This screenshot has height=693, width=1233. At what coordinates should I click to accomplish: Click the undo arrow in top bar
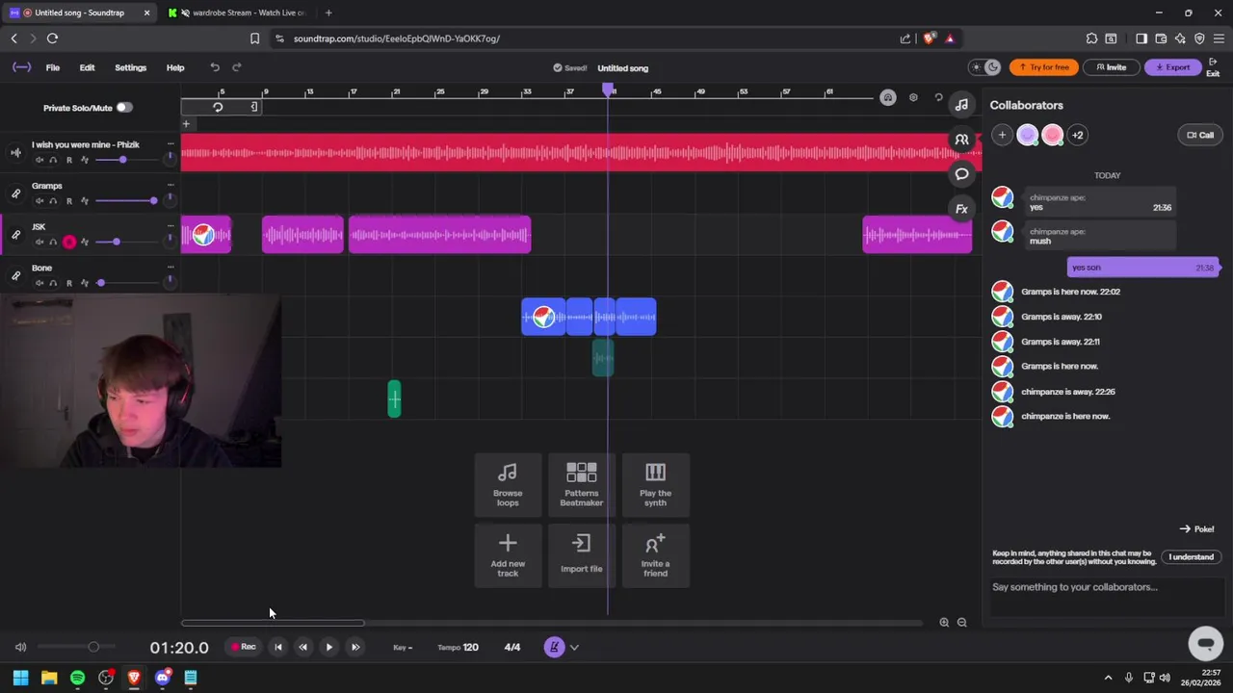215,67
